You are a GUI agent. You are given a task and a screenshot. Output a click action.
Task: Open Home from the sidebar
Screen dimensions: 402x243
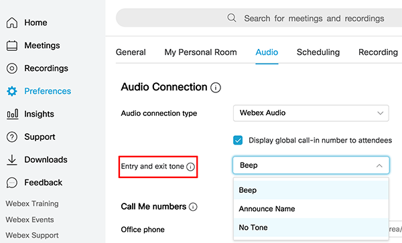pos(36,23)
